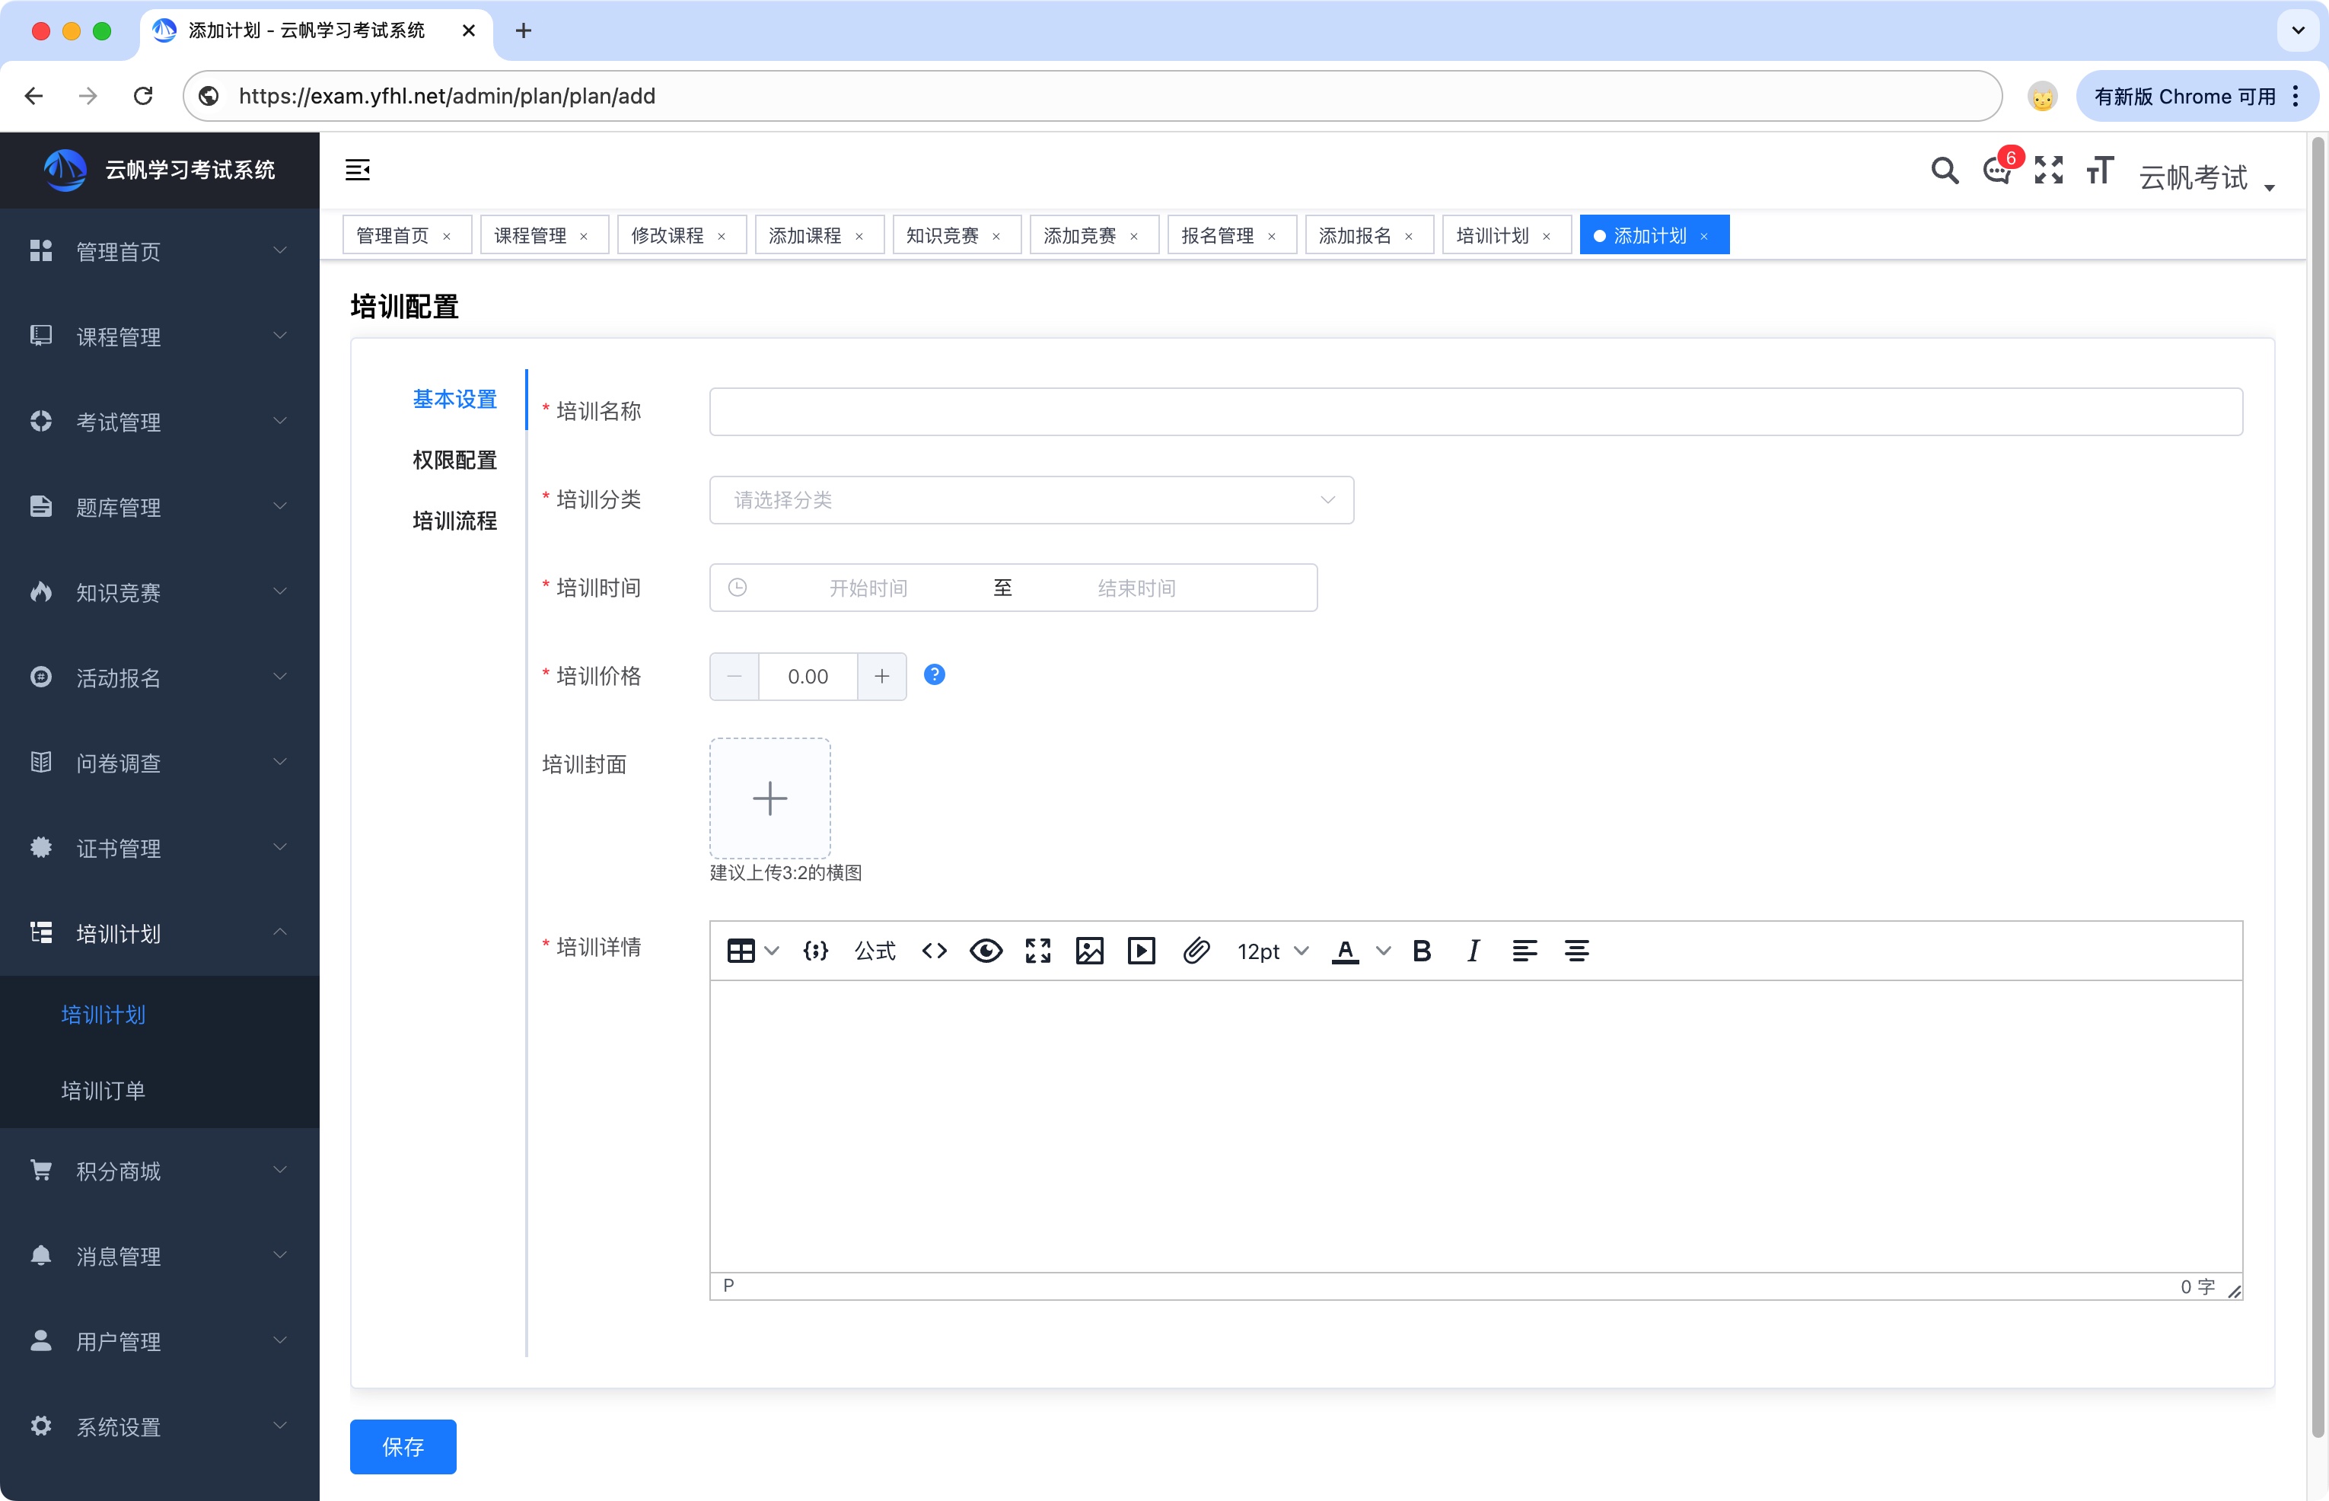Click the text color A swatch

pos(1345,951)
